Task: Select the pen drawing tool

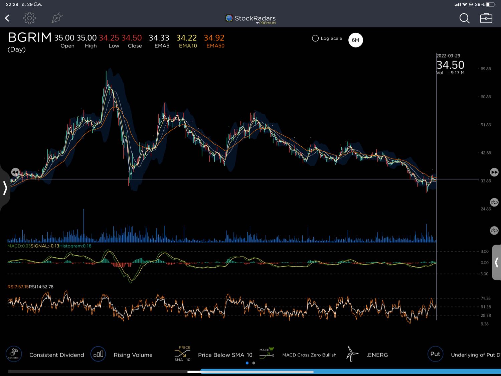Action: (57, 18)
